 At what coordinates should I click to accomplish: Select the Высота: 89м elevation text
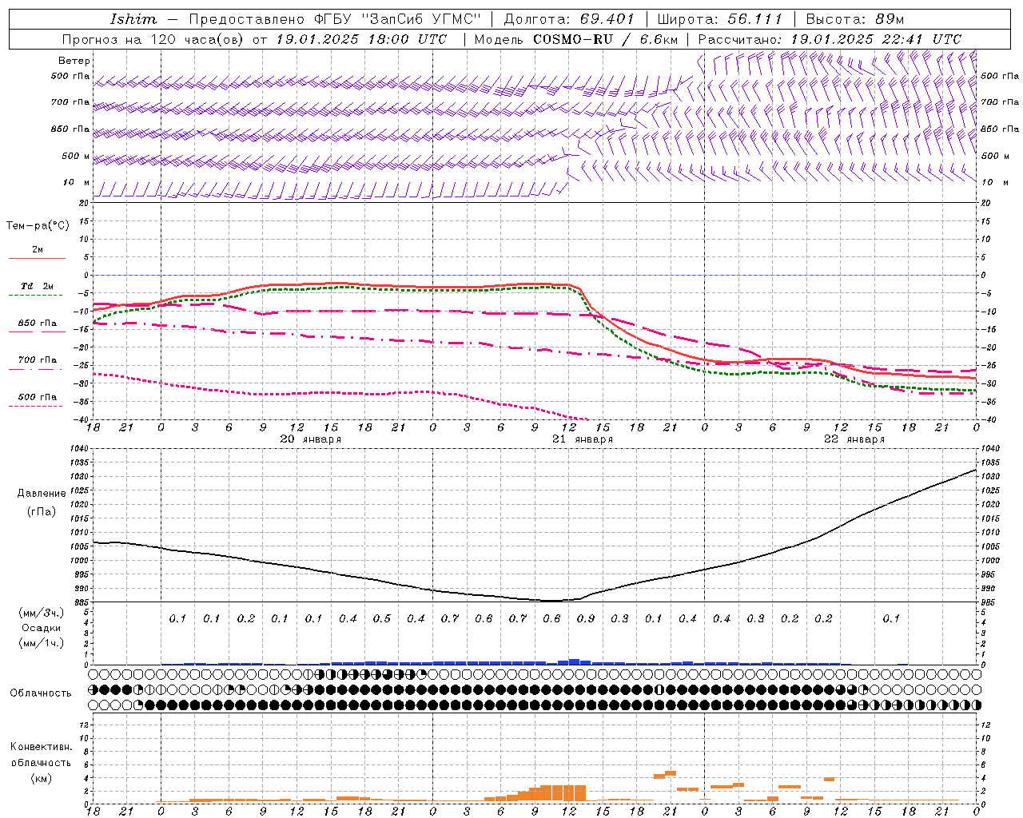(854, 19)
